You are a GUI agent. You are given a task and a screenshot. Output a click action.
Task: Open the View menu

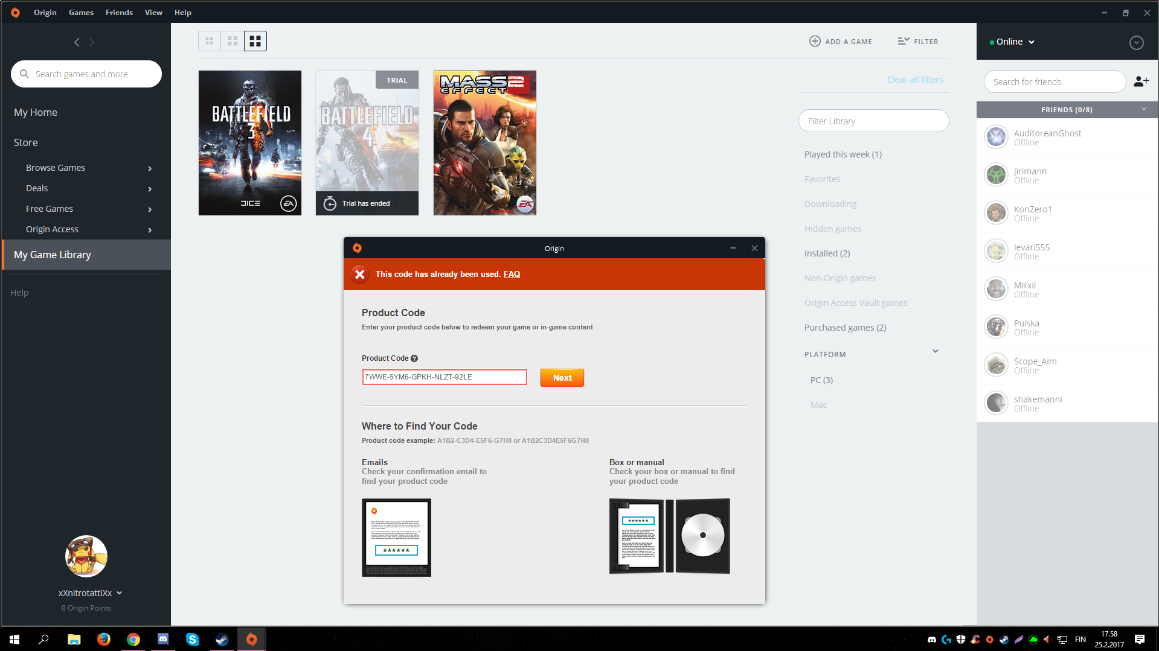pos(153,12)
